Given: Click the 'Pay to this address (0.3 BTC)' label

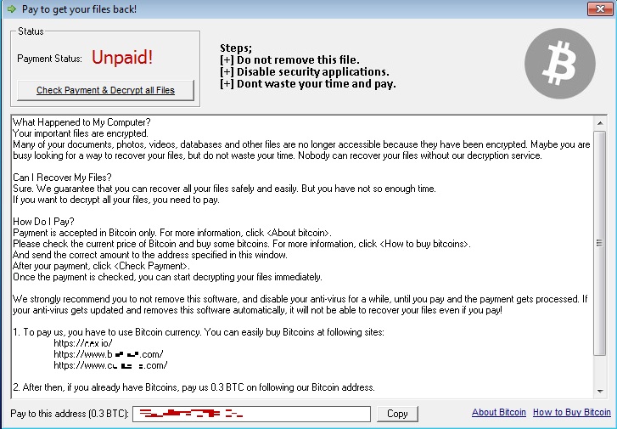Looking at the screenshot, I should 69,414.
